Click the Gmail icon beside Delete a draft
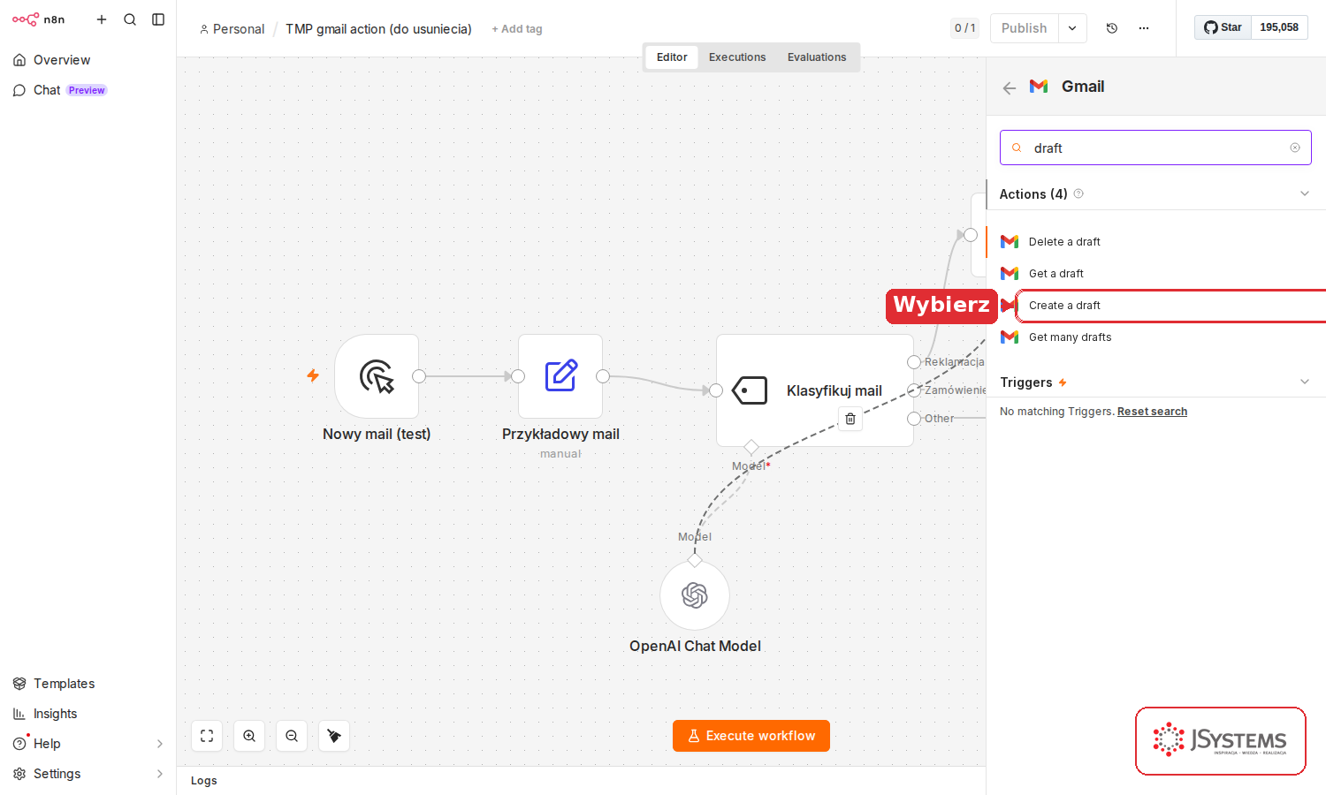The image size is (1326, 795). (x=1010, y=242)
